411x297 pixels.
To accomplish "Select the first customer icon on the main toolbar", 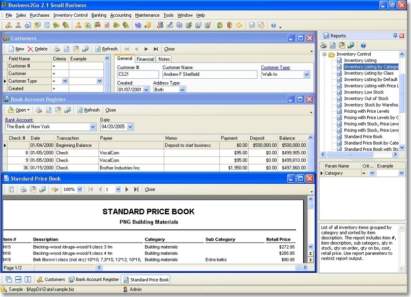I will (8, 24).
